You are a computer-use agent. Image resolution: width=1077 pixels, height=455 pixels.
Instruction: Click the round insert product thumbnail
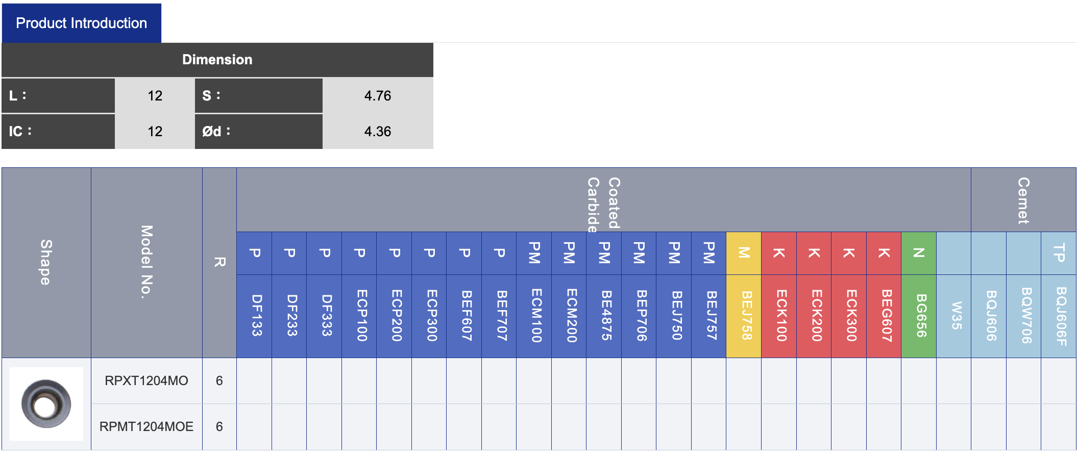[46, 404]
